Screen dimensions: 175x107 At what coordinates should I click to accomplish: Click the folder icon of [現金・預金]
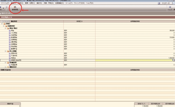tap(8, 28)
